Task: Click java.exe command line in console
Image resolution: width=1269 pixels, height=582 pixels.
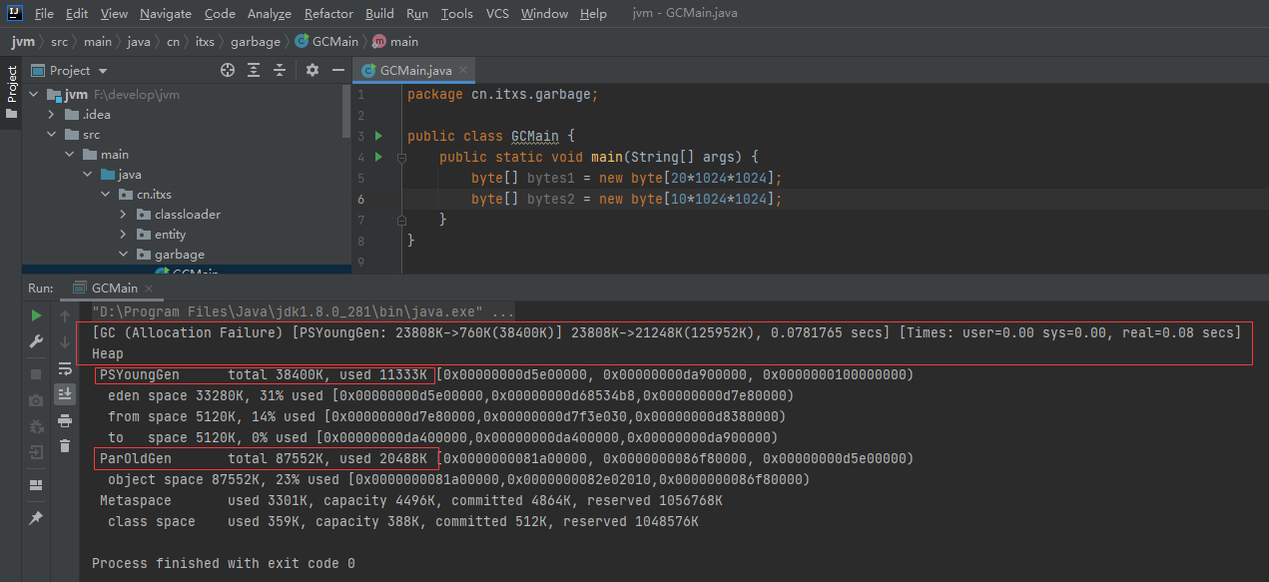Action: (304, 312)
